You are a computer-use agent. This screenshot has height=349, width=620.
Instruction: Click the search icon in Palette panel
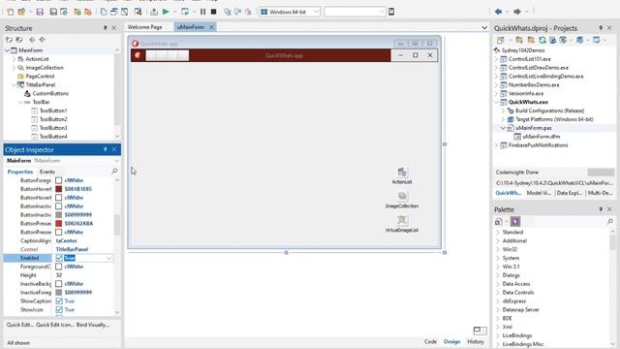click(610, 222)
